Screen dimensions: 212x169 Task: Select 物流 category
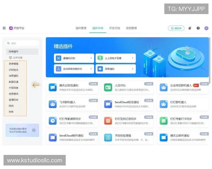coord(11,106)
